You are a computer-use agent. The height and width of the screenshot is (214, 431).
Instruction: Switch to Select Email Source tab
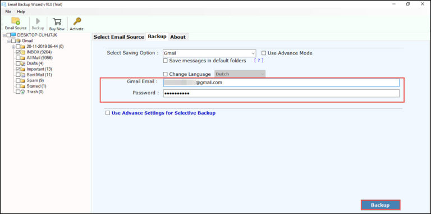coord(119,37)
